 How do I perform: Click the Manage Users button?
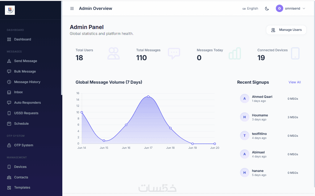pos(286,30)
